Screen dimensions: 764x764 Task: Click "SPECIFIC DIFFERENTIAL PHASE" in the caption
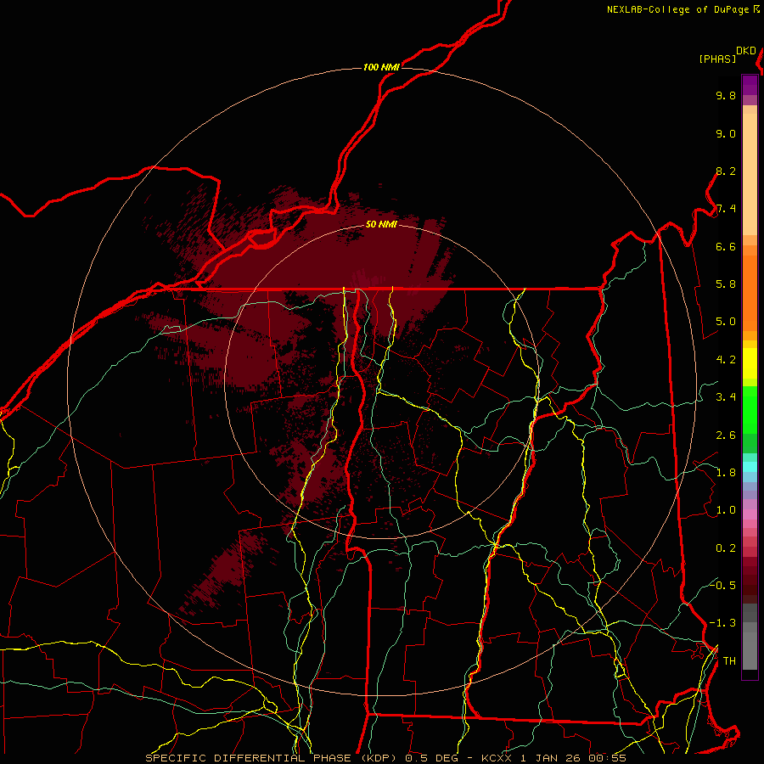pyautogui.click(x=248, y=758)
